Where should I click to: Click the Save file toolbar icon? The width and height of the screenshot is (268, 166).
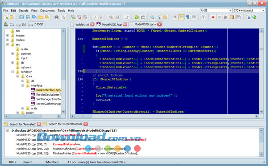click(x=21, y=17)
